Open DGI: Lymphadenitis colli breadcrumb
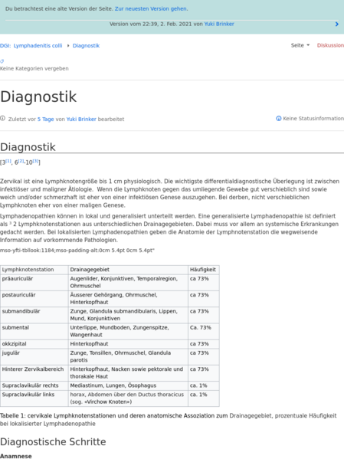 (x=31, y=46)
